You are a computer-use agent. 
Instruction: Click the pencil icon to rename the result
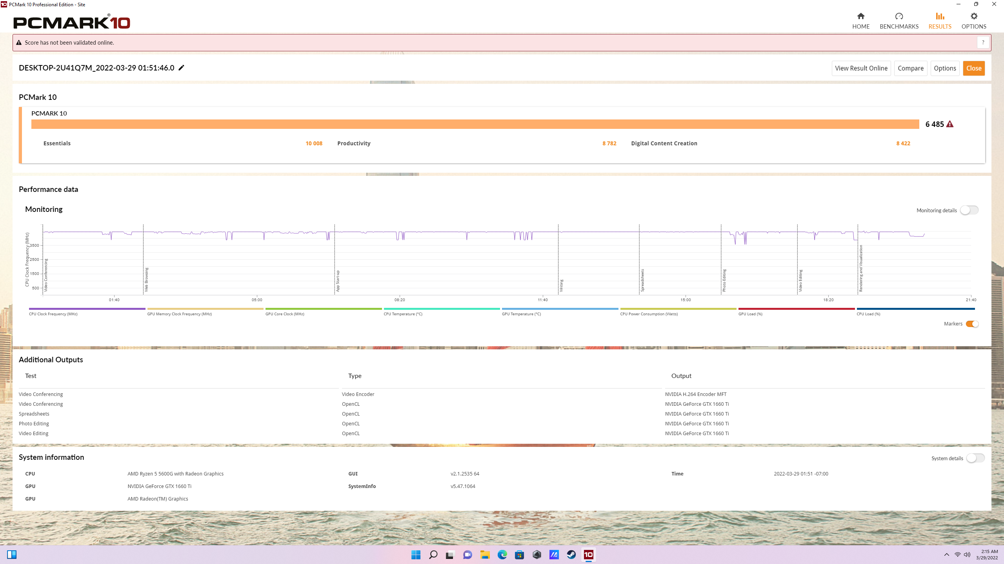coord(181,68)
